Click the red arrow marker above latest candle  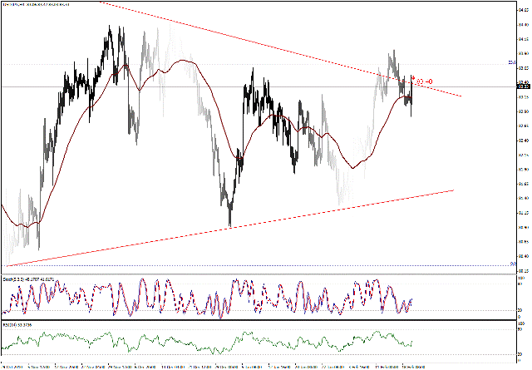pos(412,78)
